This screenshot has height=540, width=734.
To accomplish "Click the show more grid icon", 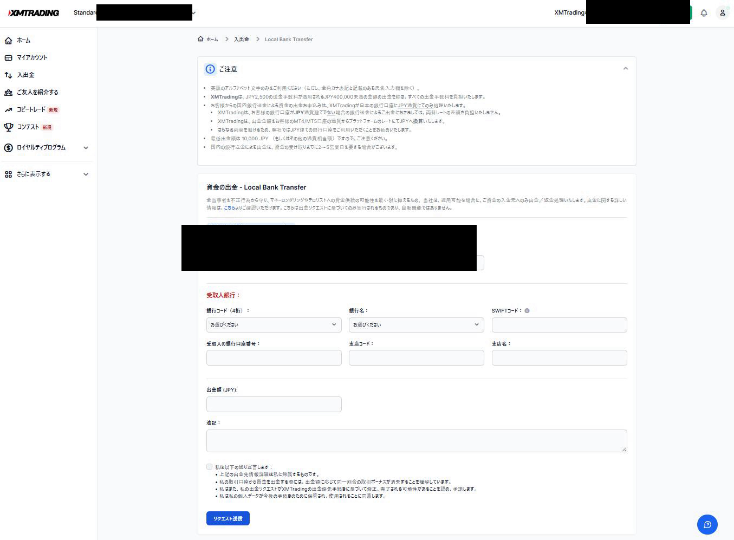I will (x=8, y=174).
